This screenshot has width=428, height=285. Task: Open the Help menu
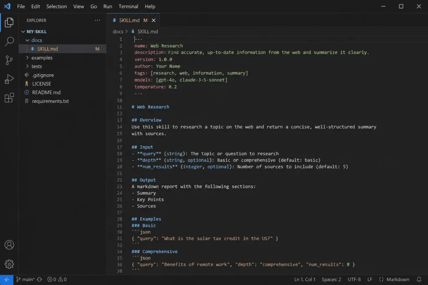click(150, 6)
